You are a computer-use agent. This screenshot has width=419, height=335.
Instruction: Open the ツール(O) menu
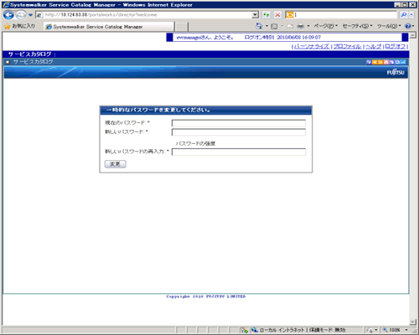pos(389,26)
